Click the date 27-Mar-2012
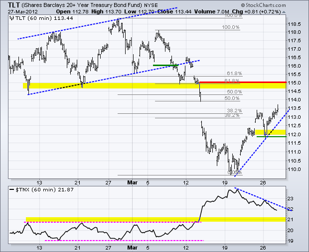 tap(23, 12)
